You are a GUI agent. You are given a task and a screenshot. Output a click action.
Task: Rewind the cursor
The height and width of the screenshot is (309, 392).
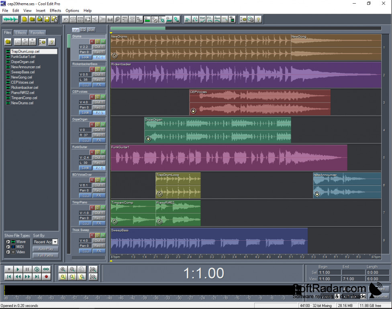tap(18, 277)
